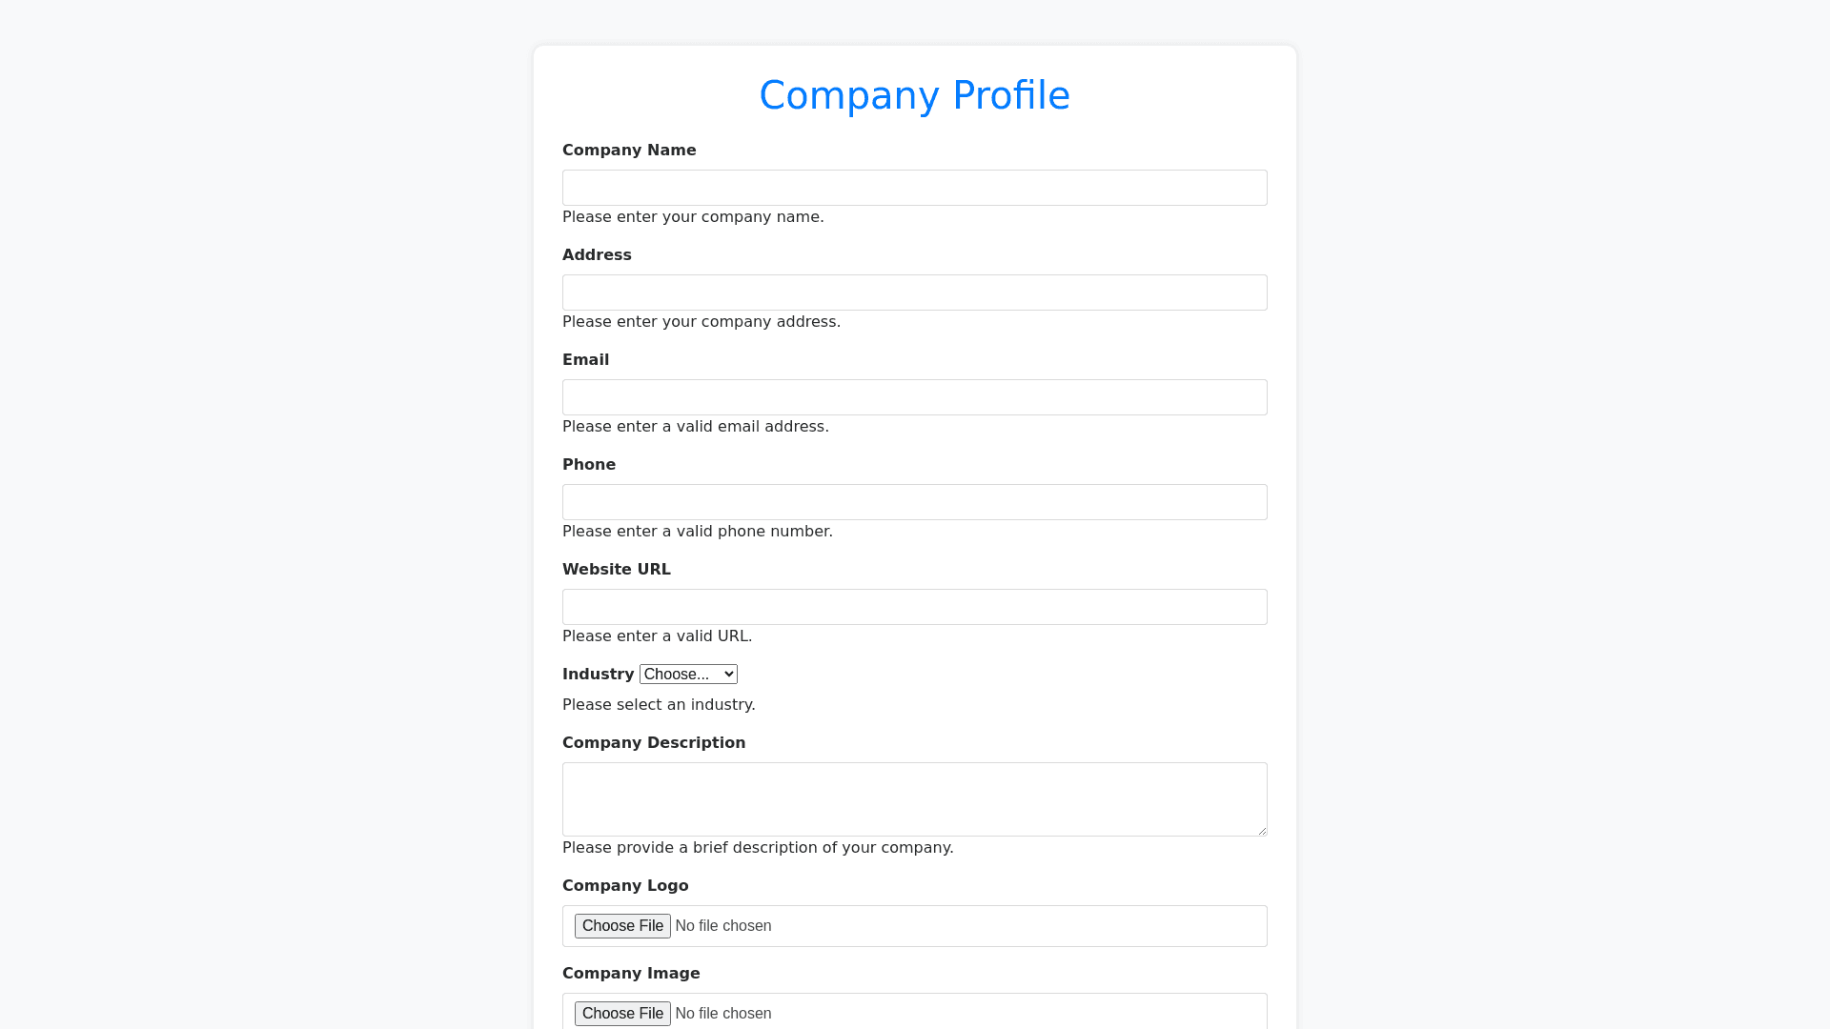Click the Email label
Image resolution: width=1830 pixels, height=1029 pixels.
(x=585, y=360)
